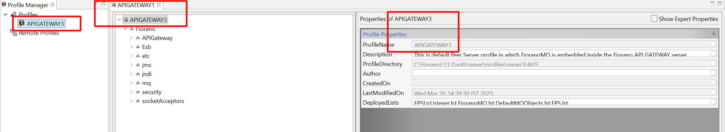Expand the jmx tree node
Image resolution: width=725 pixels, height=132 pixels.
point(132,65)
